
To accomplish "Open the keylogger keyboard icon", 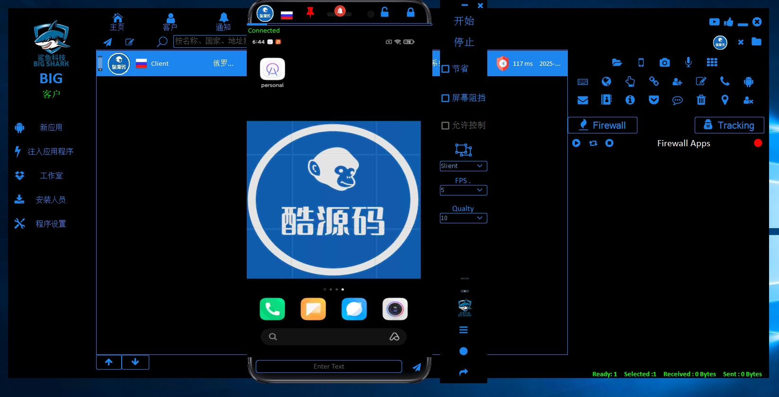I will point(583,82).
